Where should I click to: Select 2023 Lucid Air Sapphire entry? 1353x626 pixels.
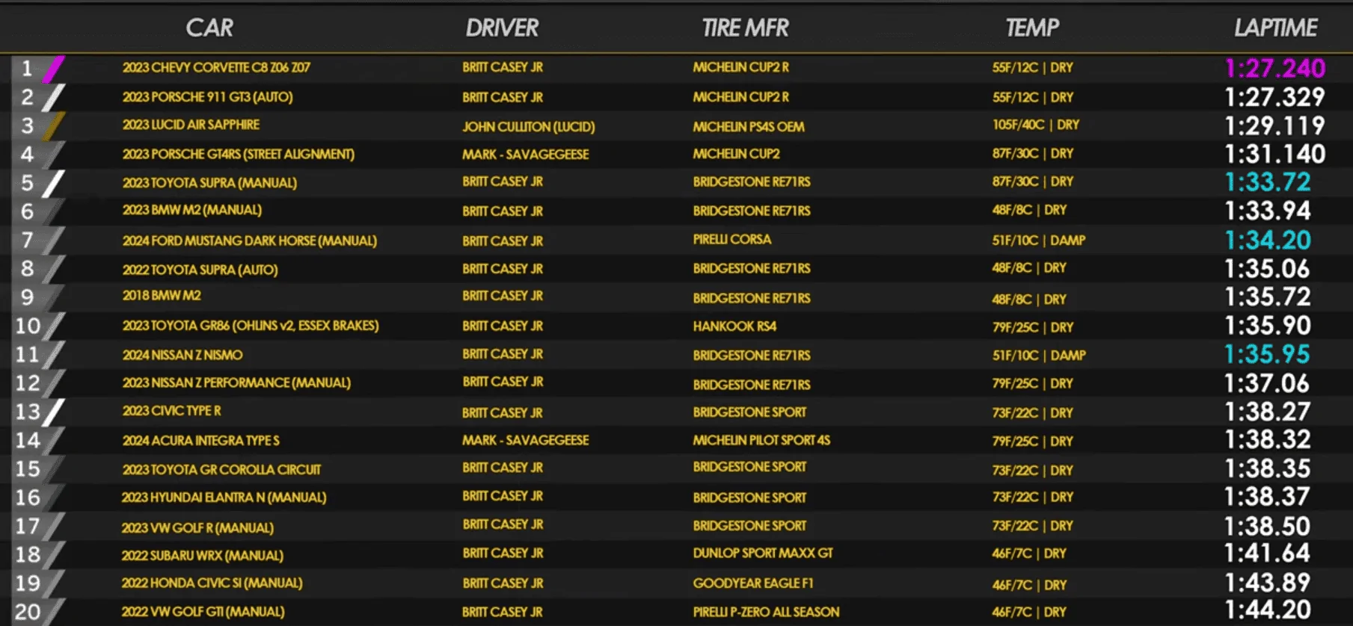pos(191,125)
